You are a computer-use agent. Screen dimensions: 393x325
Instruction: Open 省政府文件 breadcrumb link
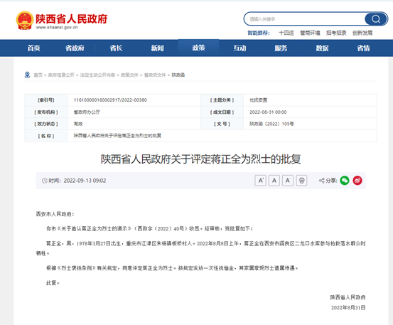[155, 75]
